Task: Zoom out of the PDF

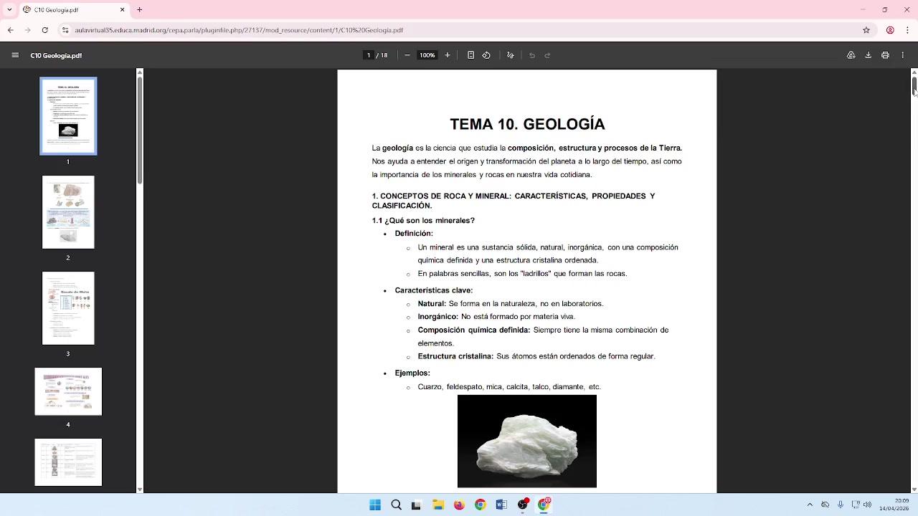Action: tap(407, 55)
